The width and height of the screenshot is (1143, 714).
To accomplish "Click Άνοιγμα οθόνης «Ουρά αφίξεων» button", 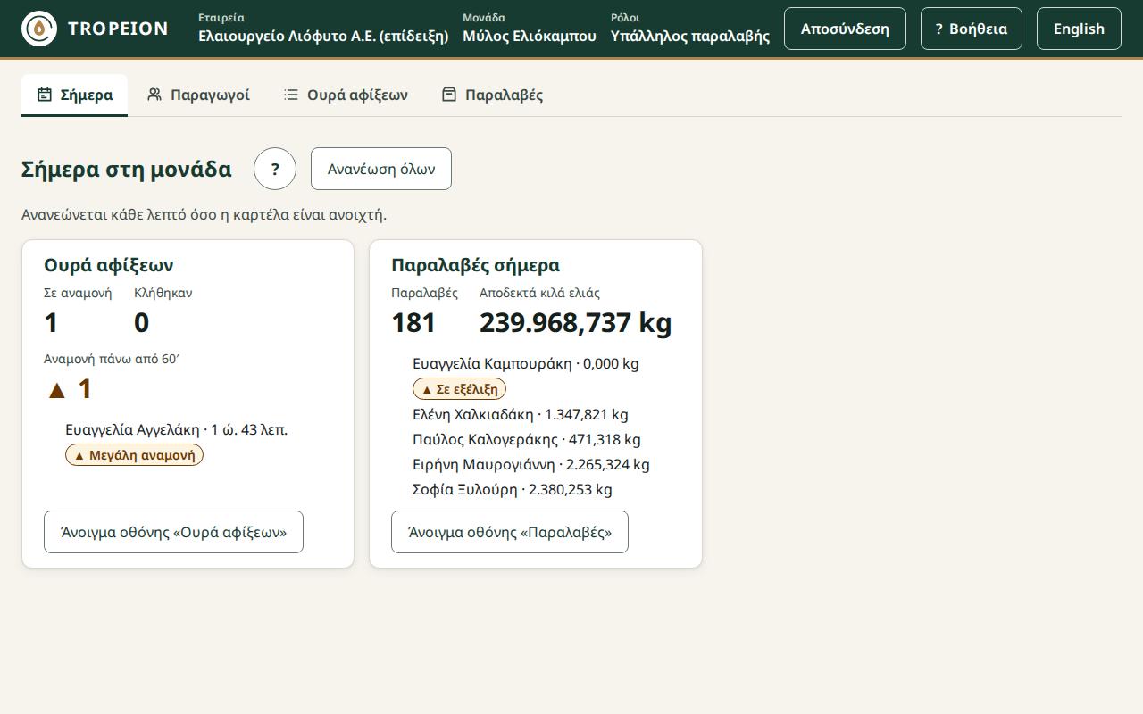I will coord(173,532).
